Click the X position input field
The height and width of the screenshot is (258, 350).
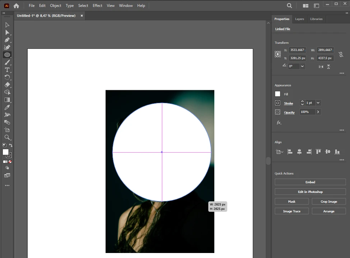pyautogui.click(x=298, y=50)
